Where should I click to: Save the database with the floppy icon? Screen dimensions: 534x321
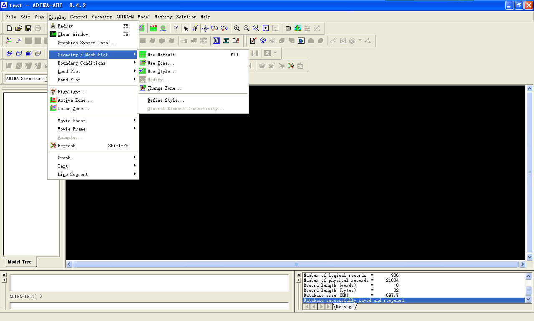28,28
